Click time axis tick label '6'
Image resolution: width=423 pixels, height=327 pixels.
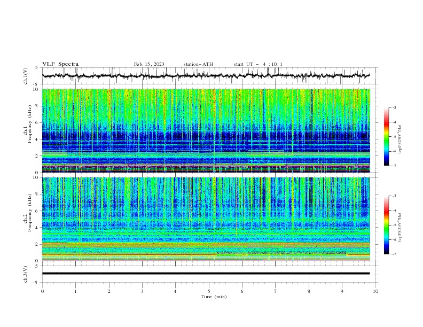click(242, 291)
